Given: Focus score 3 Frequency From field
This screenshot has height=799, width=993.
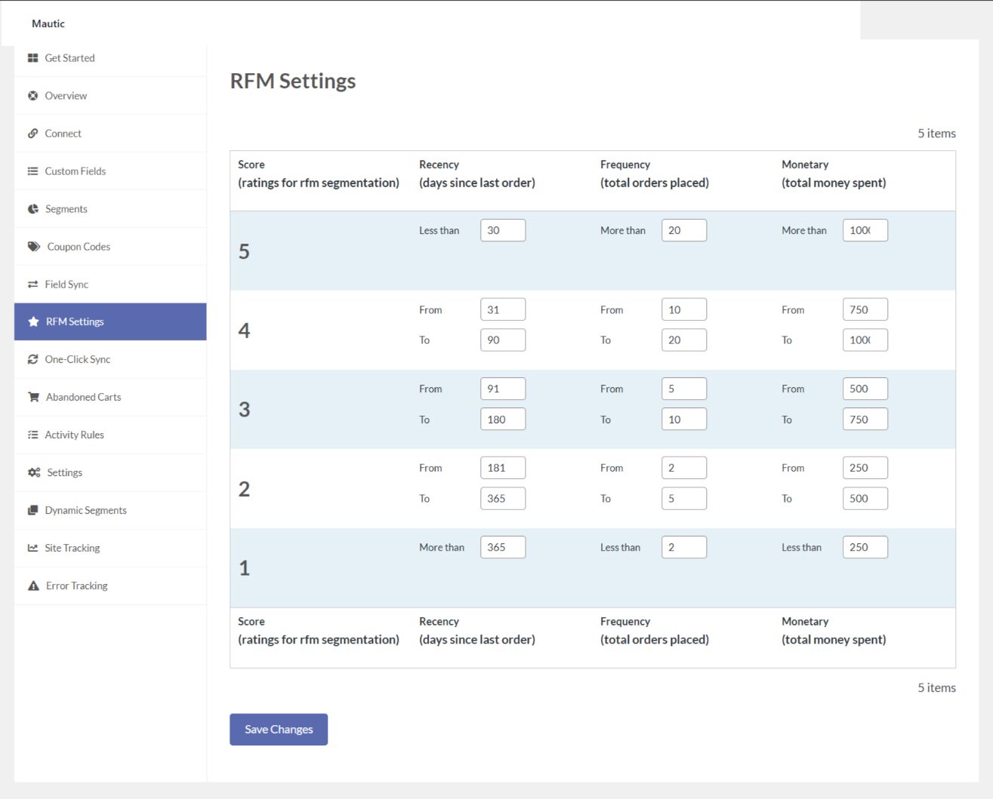Looking at the screenshot, I should click(684, 389).
